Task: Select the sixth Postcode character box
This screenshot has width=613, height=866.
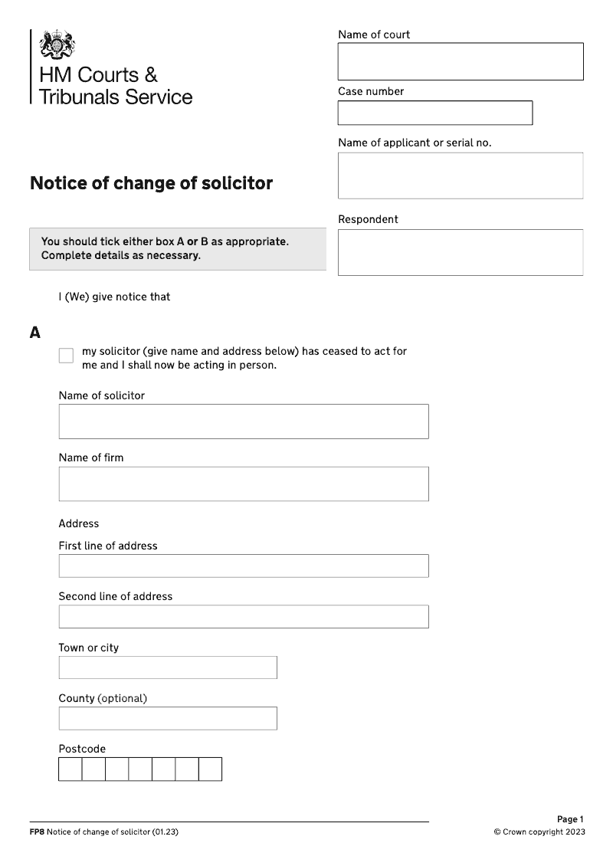Action: [187, 769]
